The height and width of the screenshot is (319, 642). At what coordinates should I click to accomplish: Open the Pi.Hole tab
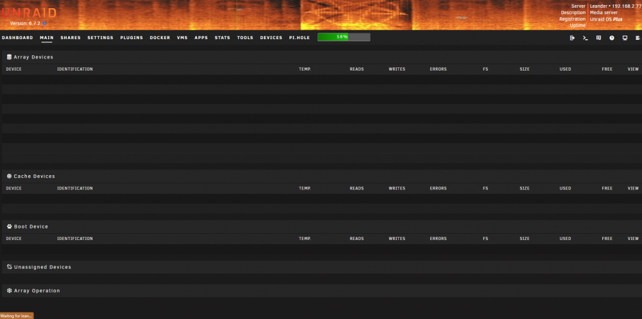299,38
